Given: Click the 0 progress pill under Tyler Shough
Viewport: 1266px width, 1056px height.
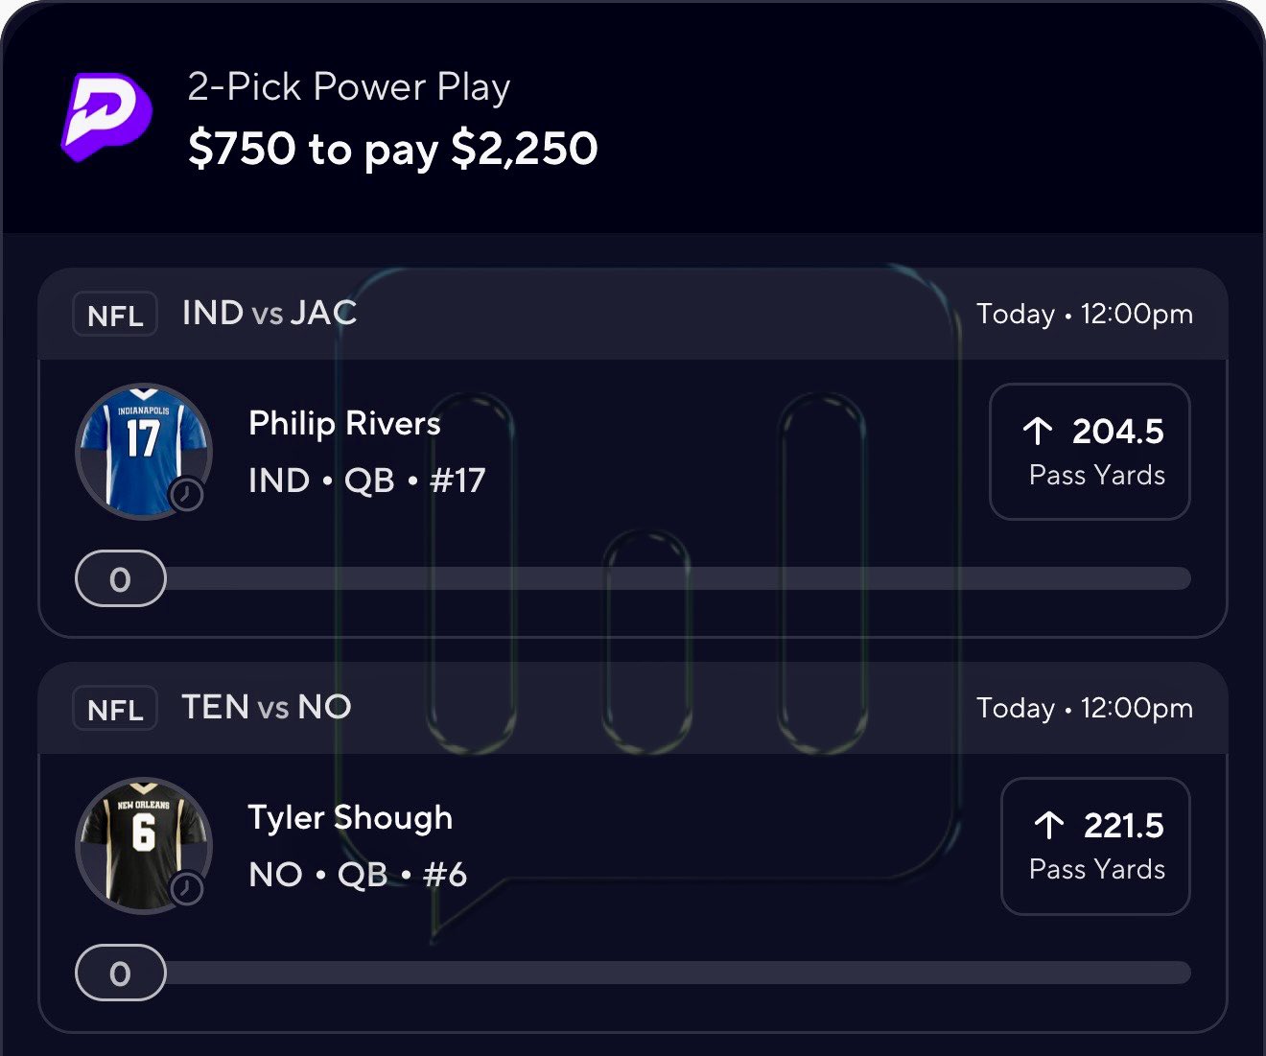Looking at the screenshot, I should click(x=121, y=973).
